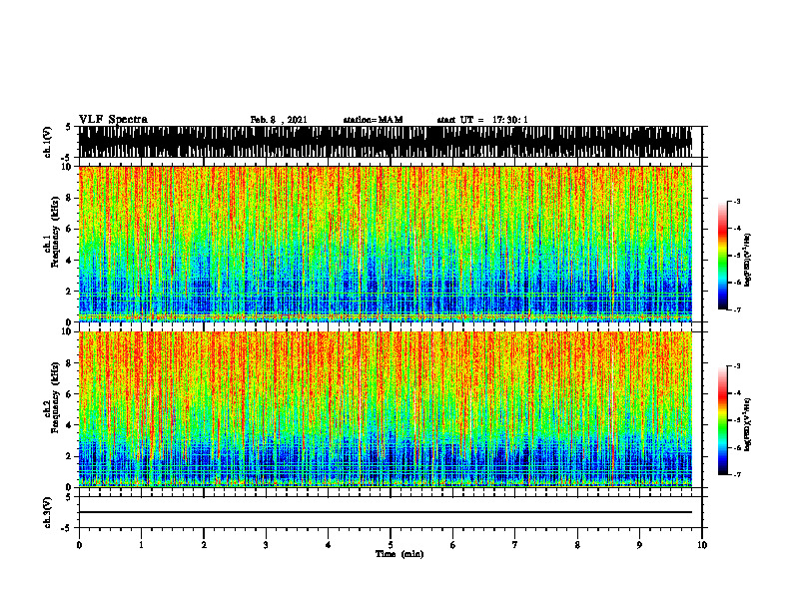The height and width of the screenshot is (611, 791).
Task: Click the ch.1(V) axis label
Action: tap(48, 142)
